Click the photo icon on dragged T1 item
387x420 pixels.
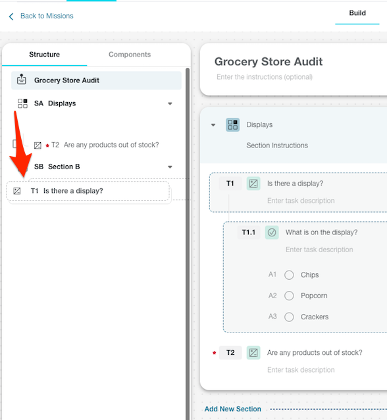(x=17, y=191)
